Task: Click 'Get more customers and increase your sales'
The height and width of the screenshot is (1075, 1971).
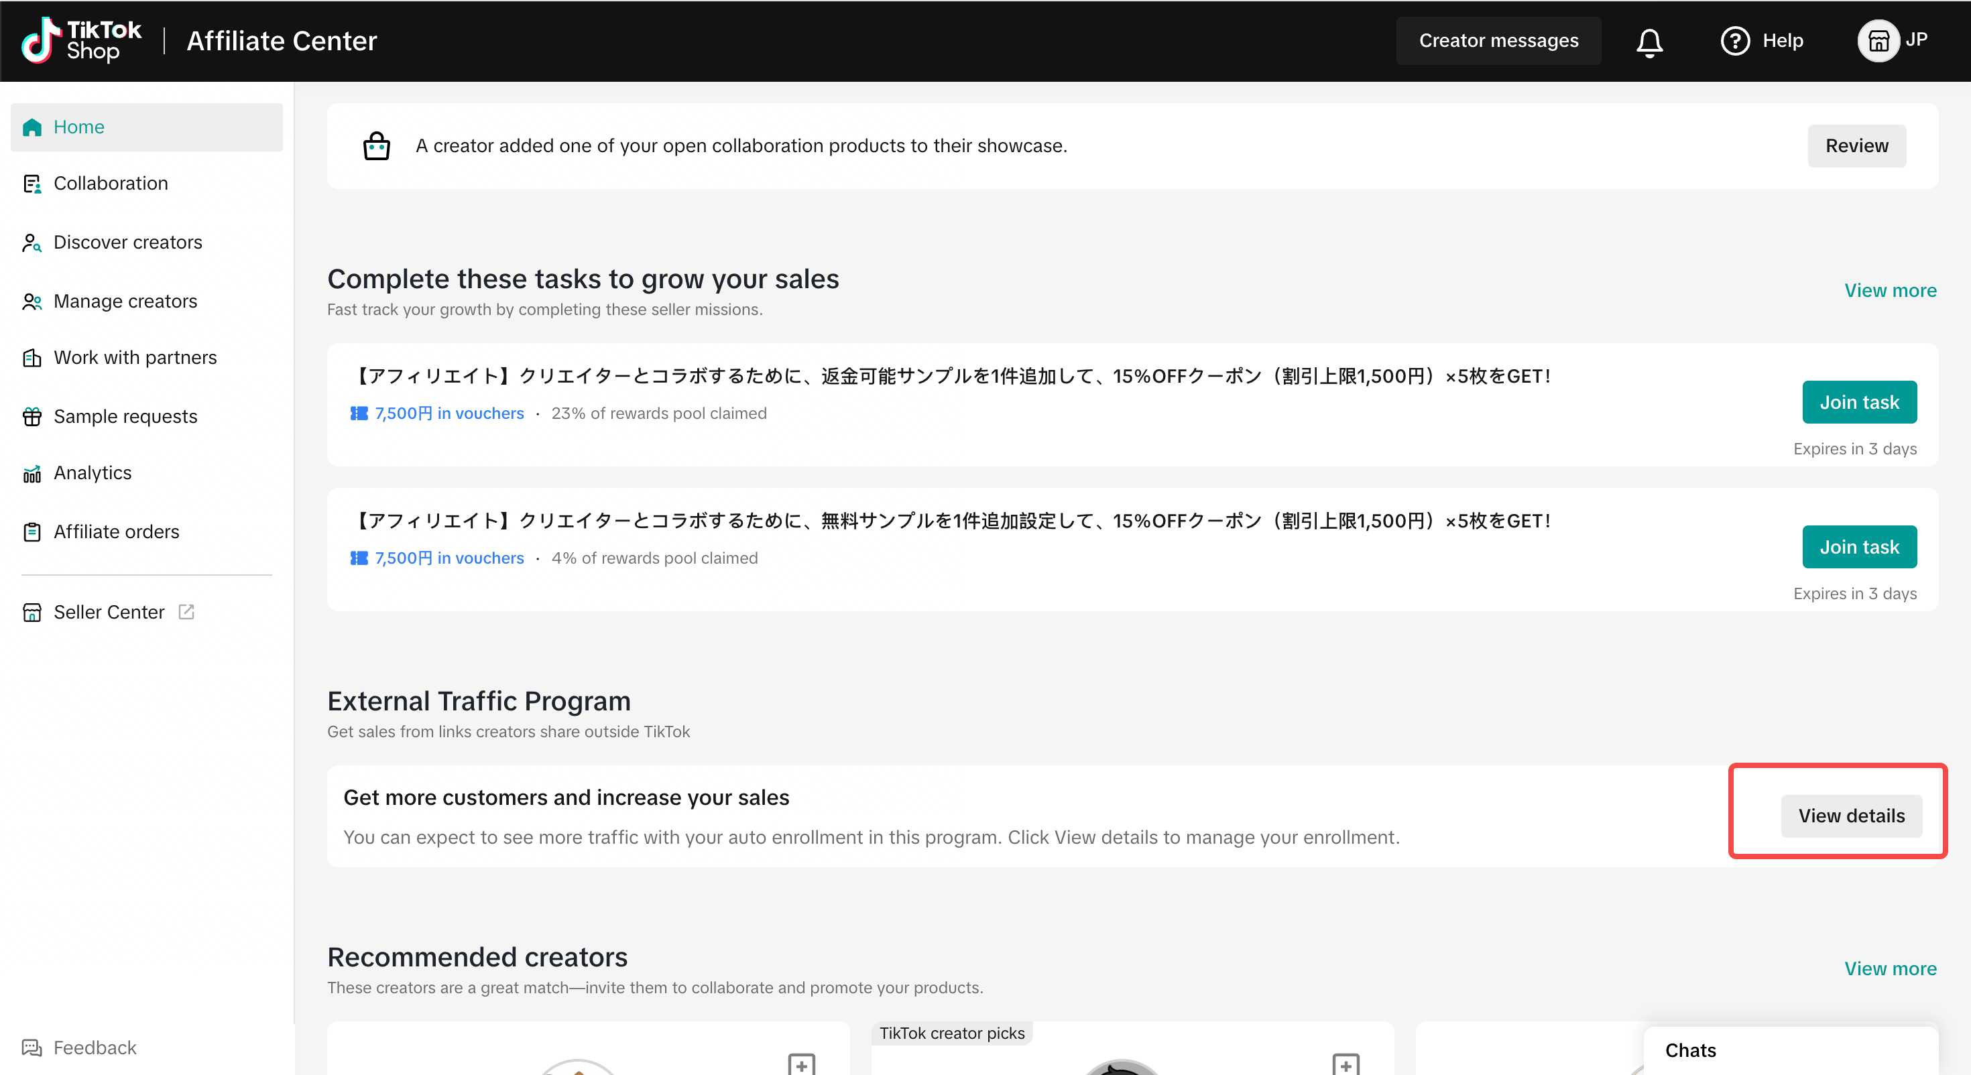Action: click(x=566, y=798)
